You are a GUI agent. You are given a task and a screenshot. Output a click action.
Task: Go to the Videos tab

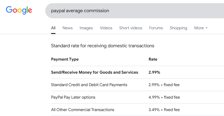[x=106, y=28]
